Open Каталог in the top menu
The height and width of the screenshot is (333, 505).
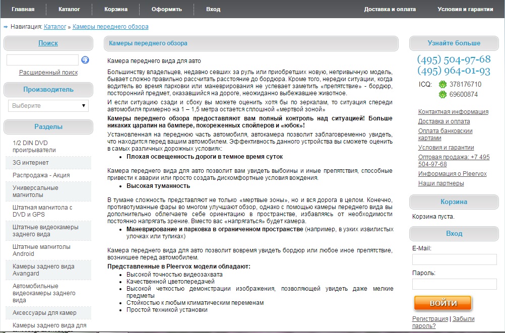tap(70, 9)
